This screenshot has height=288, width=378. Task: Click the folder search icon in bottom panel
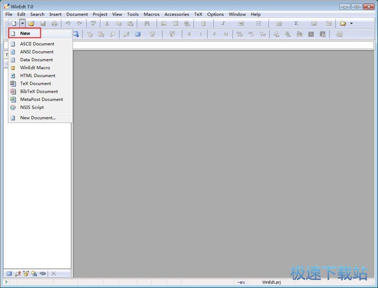tap(34, 273)
